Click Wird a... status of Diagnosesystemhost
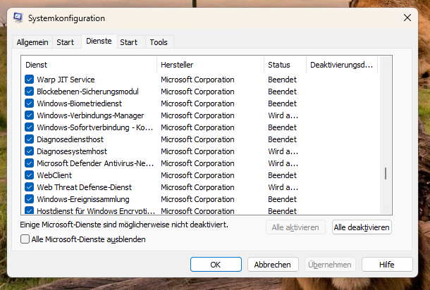This screenshot has width=430, height=290. [283, 151]
